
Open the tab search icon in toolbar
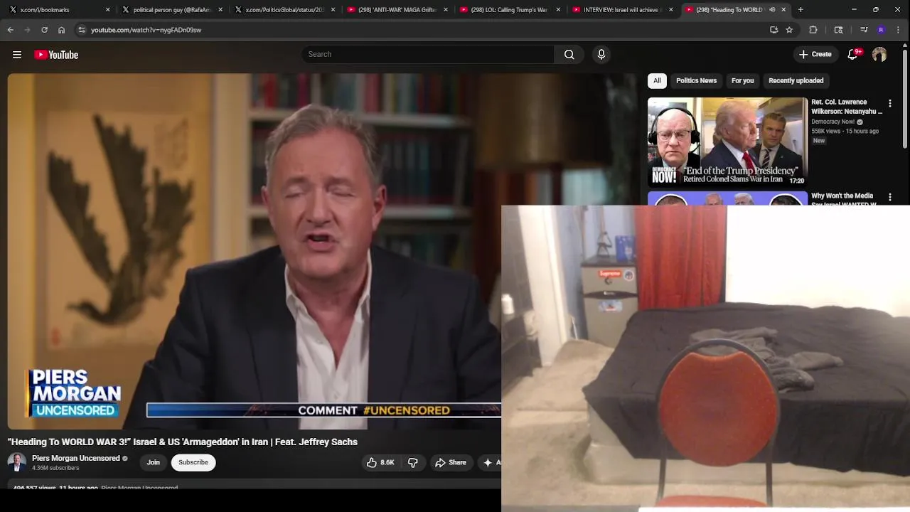click(838, 30)
